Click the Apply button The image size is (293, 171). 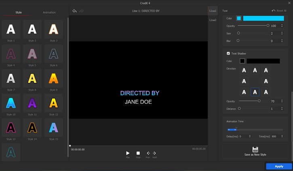click(279, 166)
